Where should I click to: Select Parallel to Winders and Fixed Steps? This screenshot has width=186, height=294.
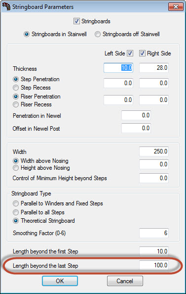(16, 203)
